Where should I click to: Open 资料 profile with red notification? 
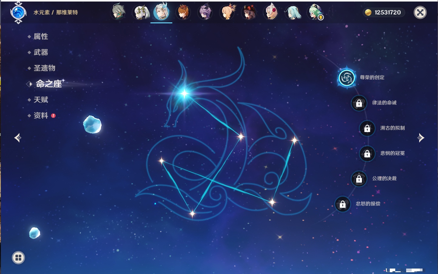tap(41, 116)
